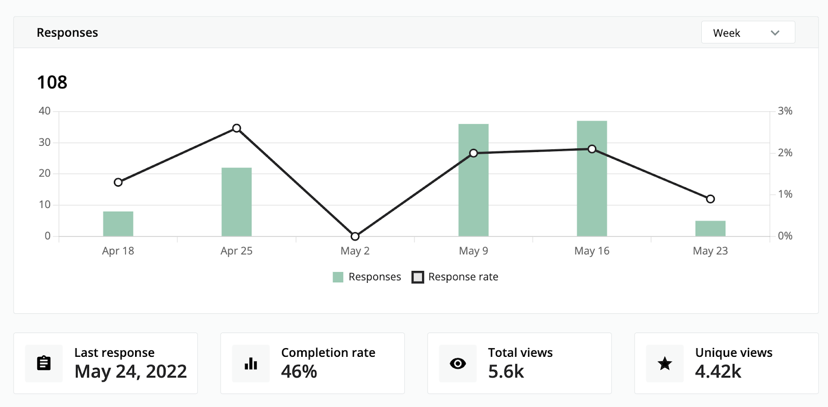
Task: Click the 46% completion rate value
Action: [299, 371]
